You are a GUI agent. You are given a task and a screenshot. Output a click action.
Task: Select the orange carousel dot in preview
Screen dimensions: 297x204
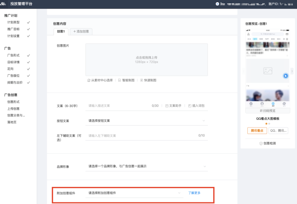(x=266, y=124)
